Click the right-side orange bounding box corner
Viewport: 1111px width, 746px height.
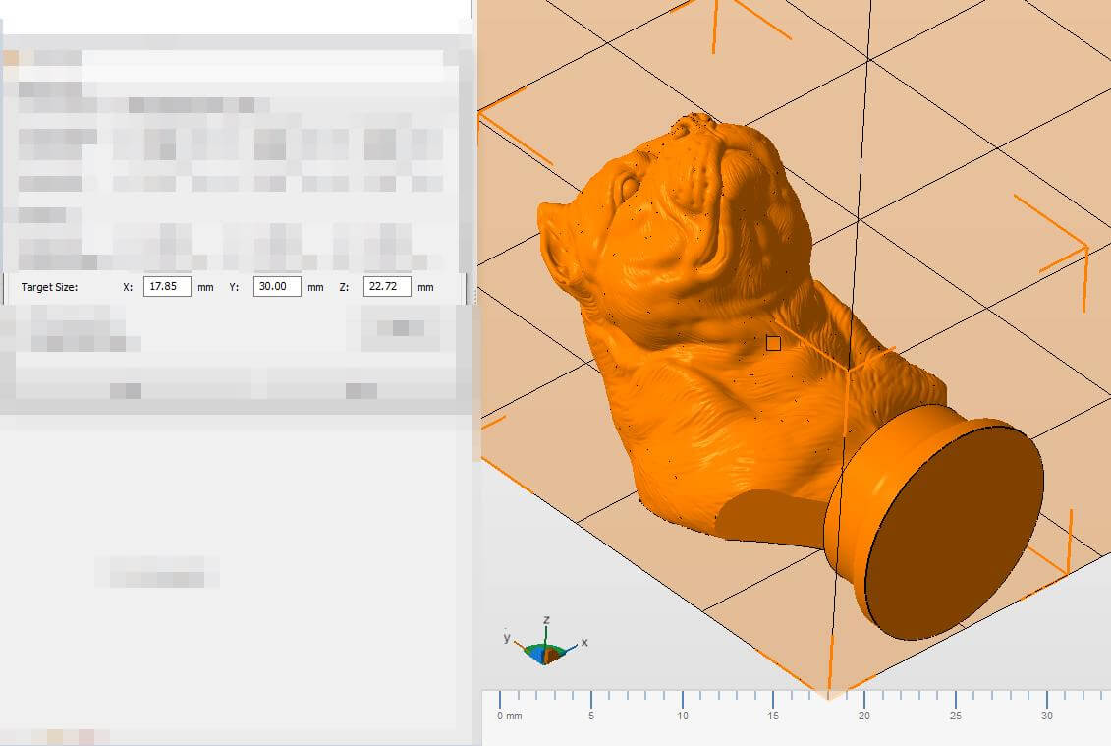(1085, 246)
